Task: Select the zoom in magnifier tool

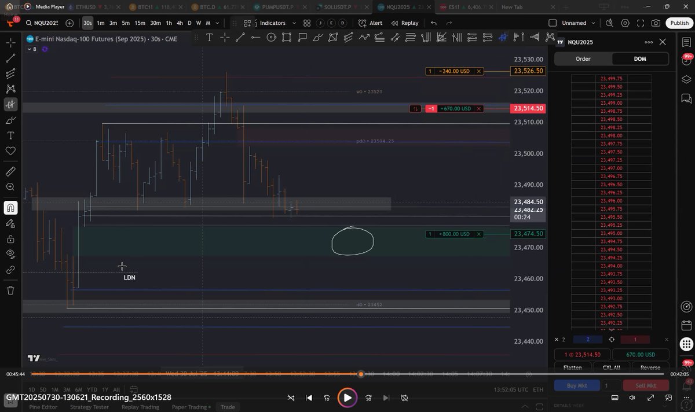Action: coord(10,187)
